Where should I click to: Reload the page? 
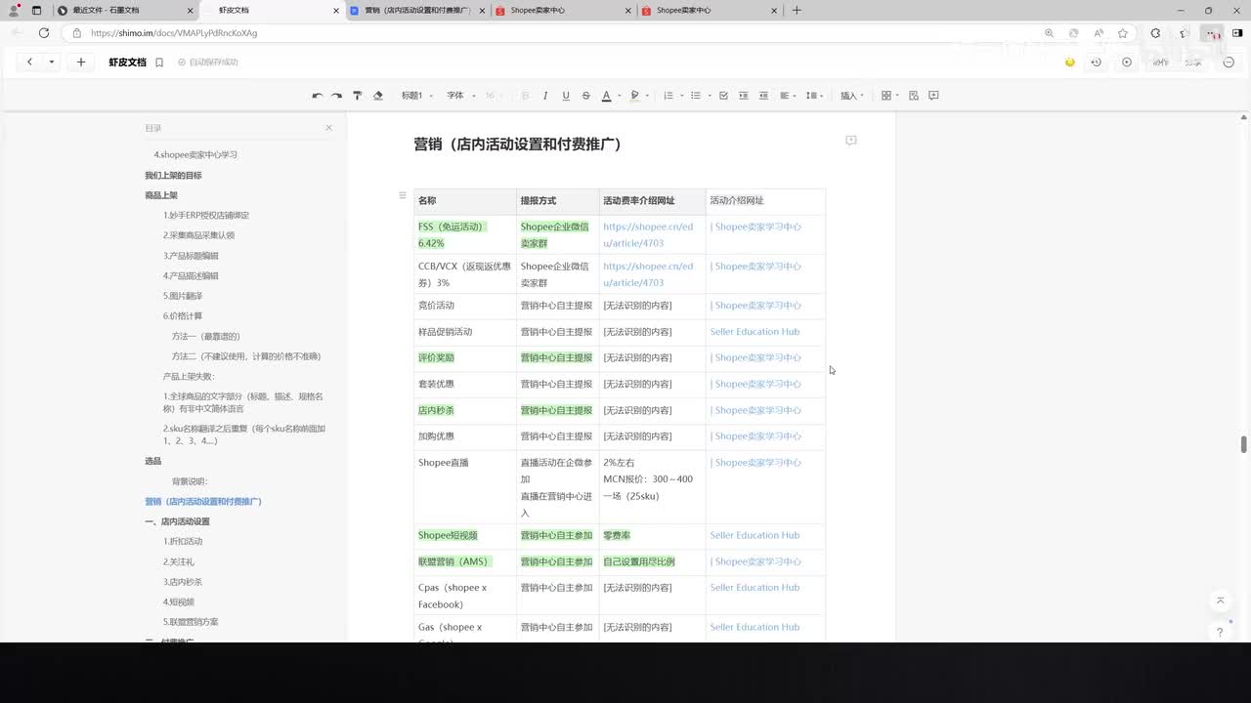point(44,33)
